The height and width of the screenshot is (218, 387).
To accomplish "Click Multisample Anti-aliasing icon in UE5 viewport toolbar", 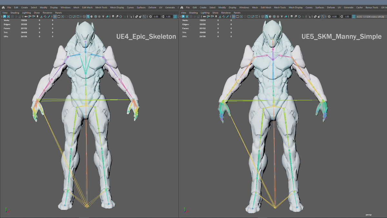I will point(299,16).
